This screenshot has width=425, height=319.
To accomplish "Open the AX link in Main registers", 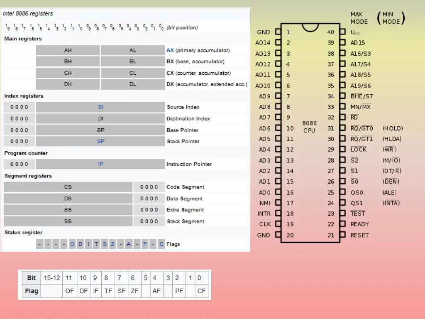I will coord(170,50).
